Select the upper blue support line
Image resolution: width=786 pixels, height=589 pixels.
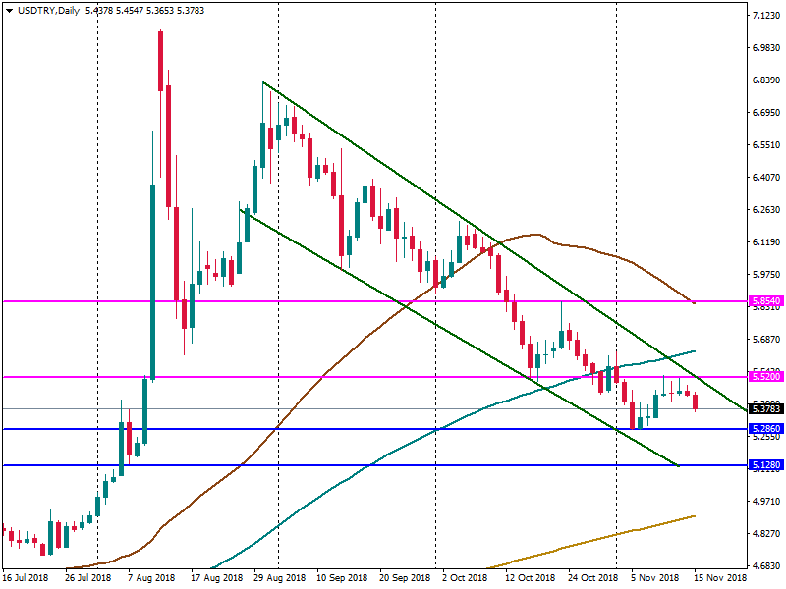(x=393, y=429)
